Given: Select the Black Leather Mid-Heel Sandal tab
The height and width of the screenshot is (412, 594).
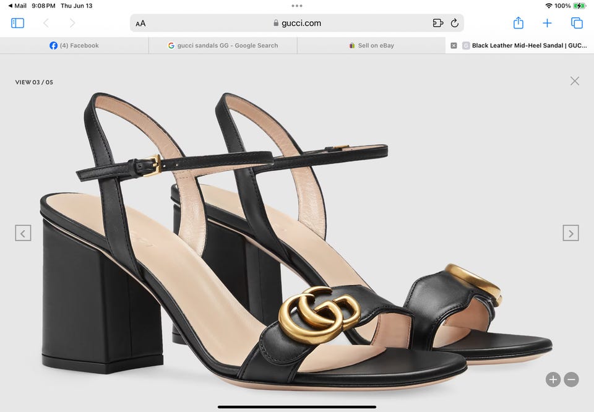Looking at the screenshot, I should (520, 45).
